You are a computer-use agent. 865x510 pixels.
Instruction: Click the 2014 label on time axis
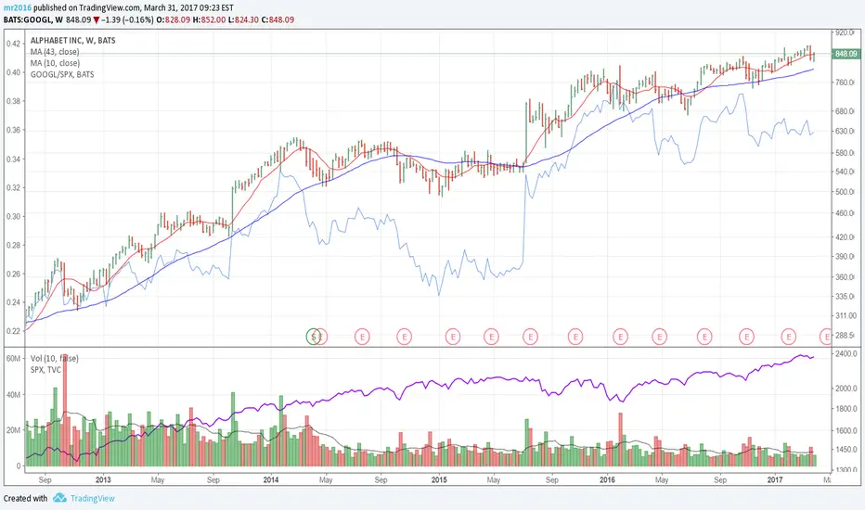pyautogui.click(x=271, y=479)
